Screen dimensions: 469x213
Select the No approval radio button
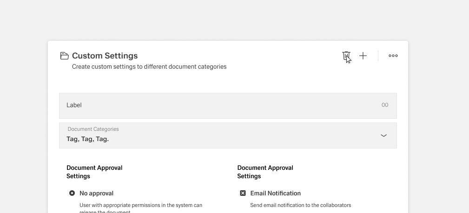click(x=72, y=193)
